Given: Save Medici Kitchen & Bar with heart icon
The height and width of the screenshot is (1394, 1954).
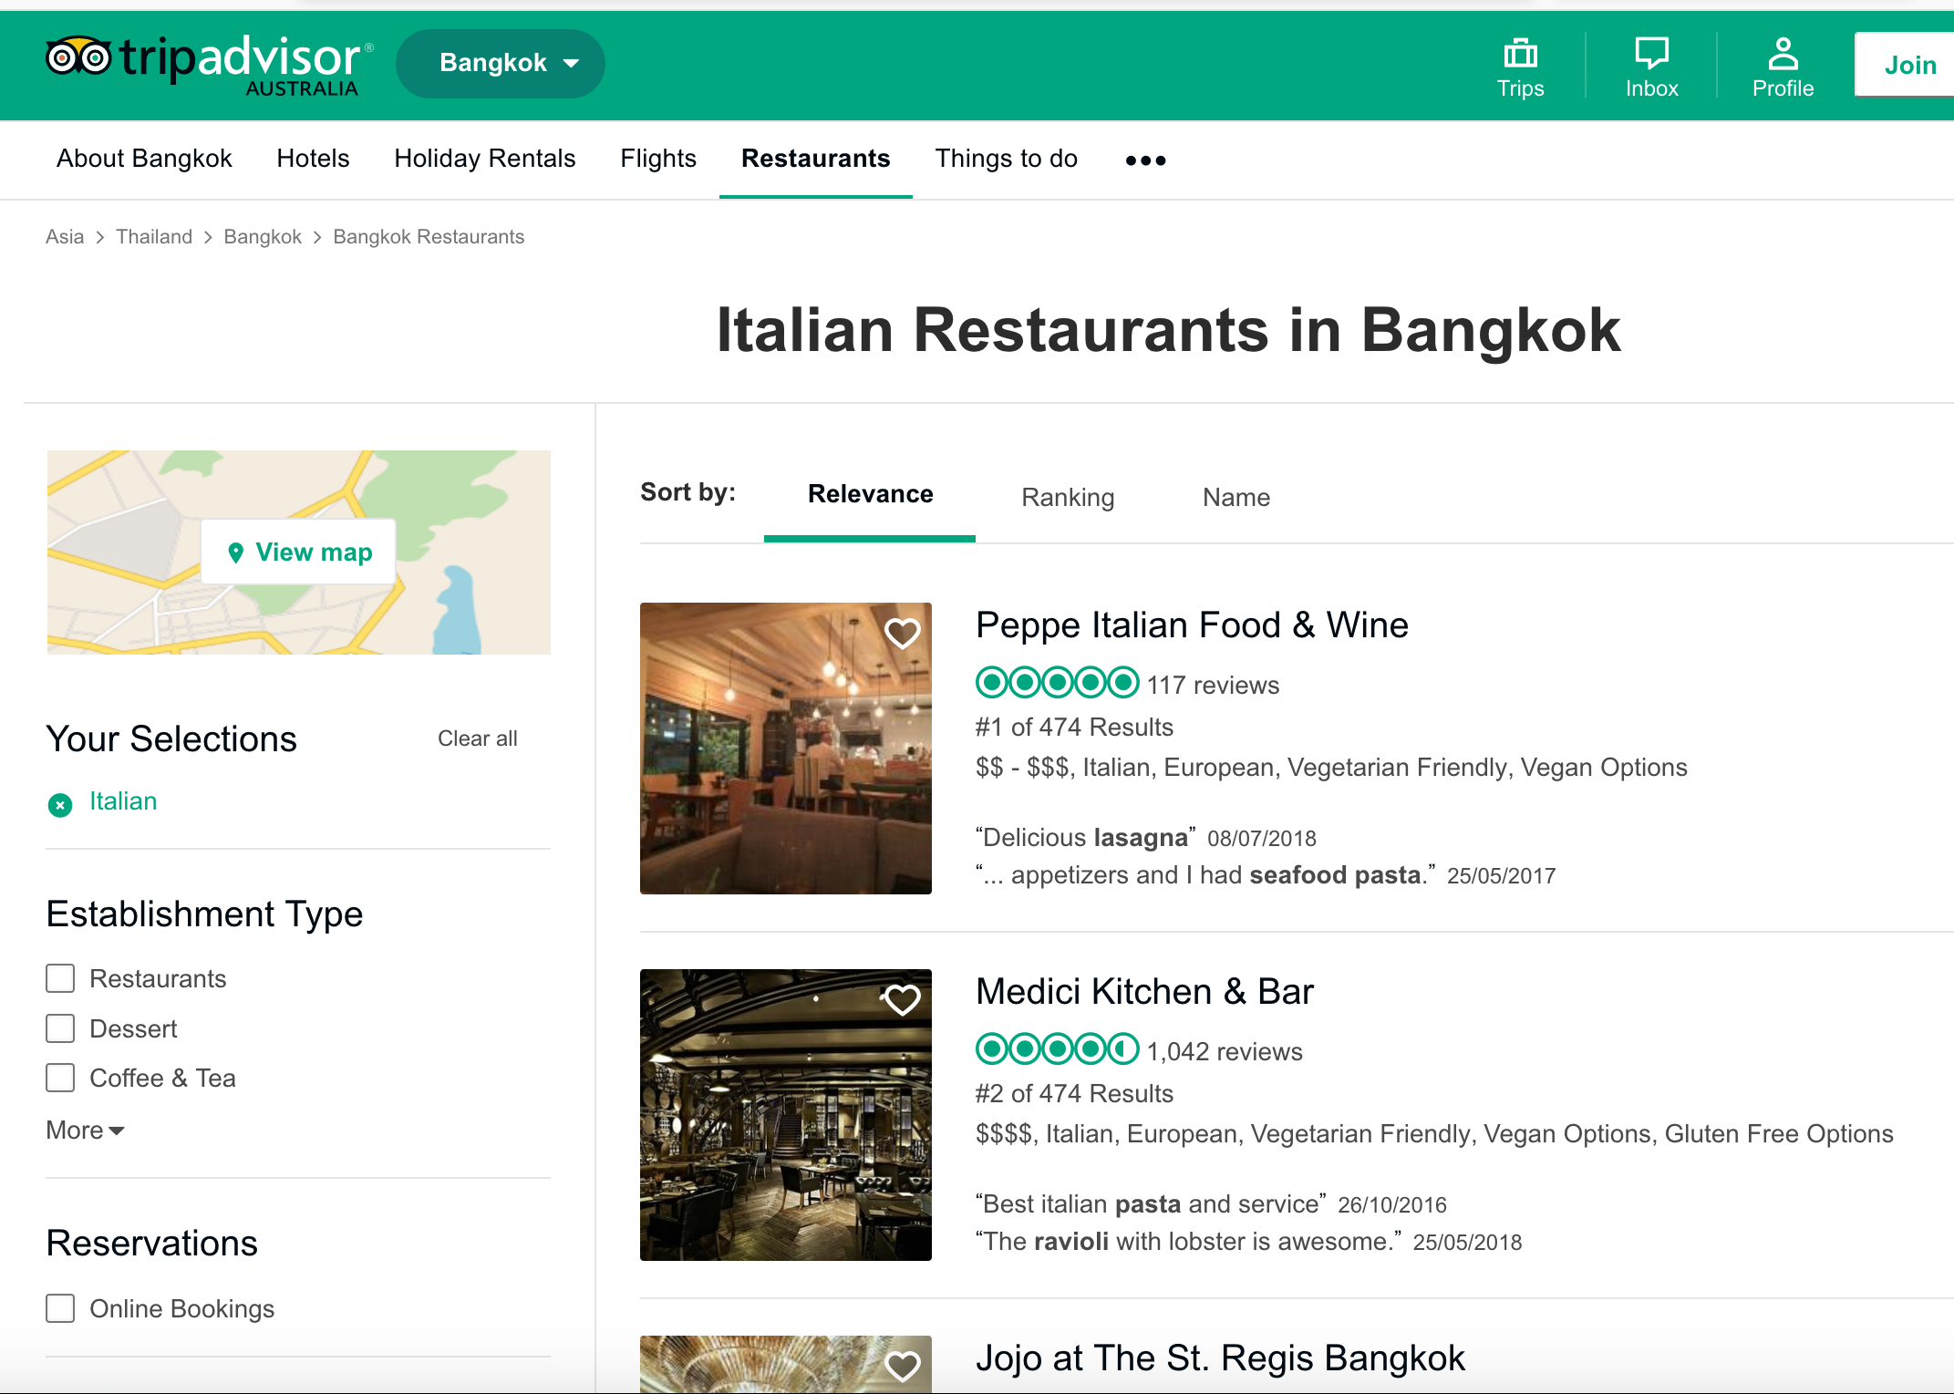Looking at the screenshot, I should 903,999.
